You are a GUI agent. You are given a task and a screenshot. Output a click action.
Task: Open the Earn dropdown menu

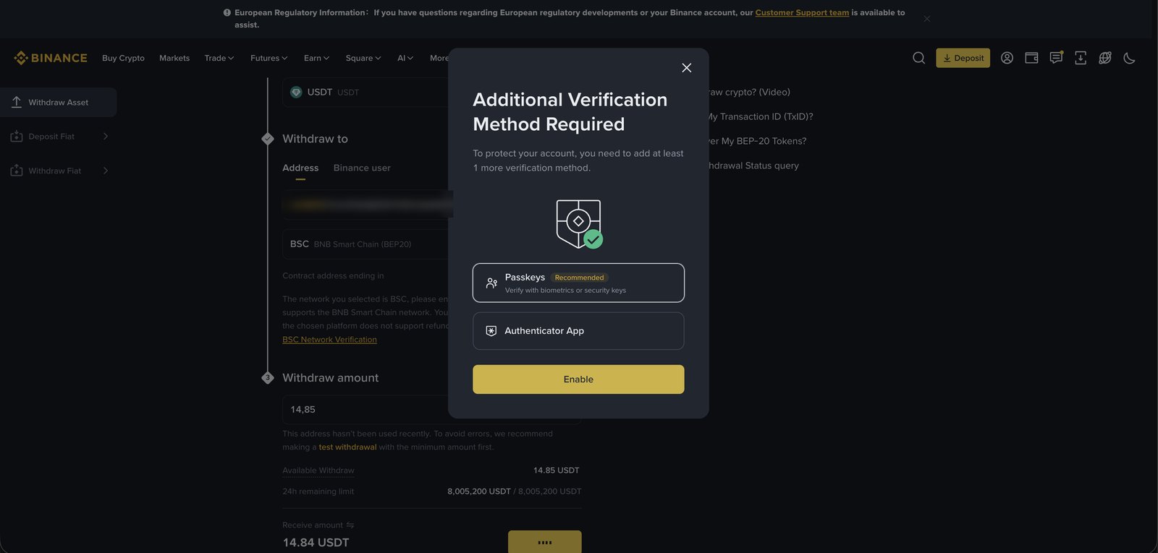coord(317,58)
